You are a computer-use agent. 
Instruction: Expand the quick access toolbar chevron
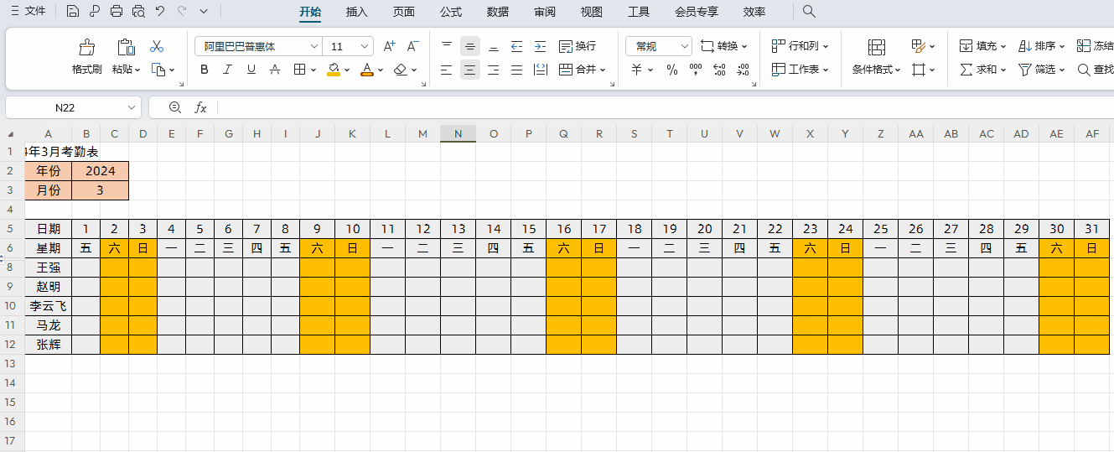[x=204, y=12]
